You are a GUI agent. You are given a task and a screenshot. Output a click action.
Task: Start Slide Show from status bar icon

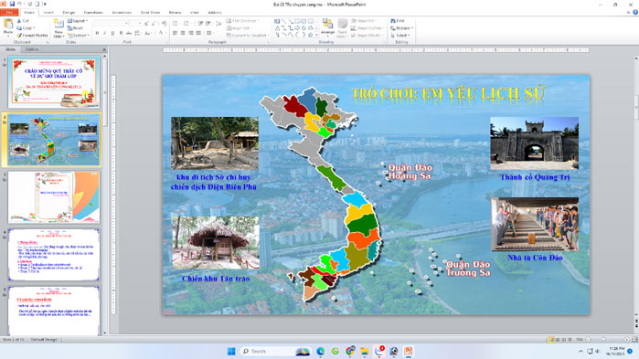570,340
